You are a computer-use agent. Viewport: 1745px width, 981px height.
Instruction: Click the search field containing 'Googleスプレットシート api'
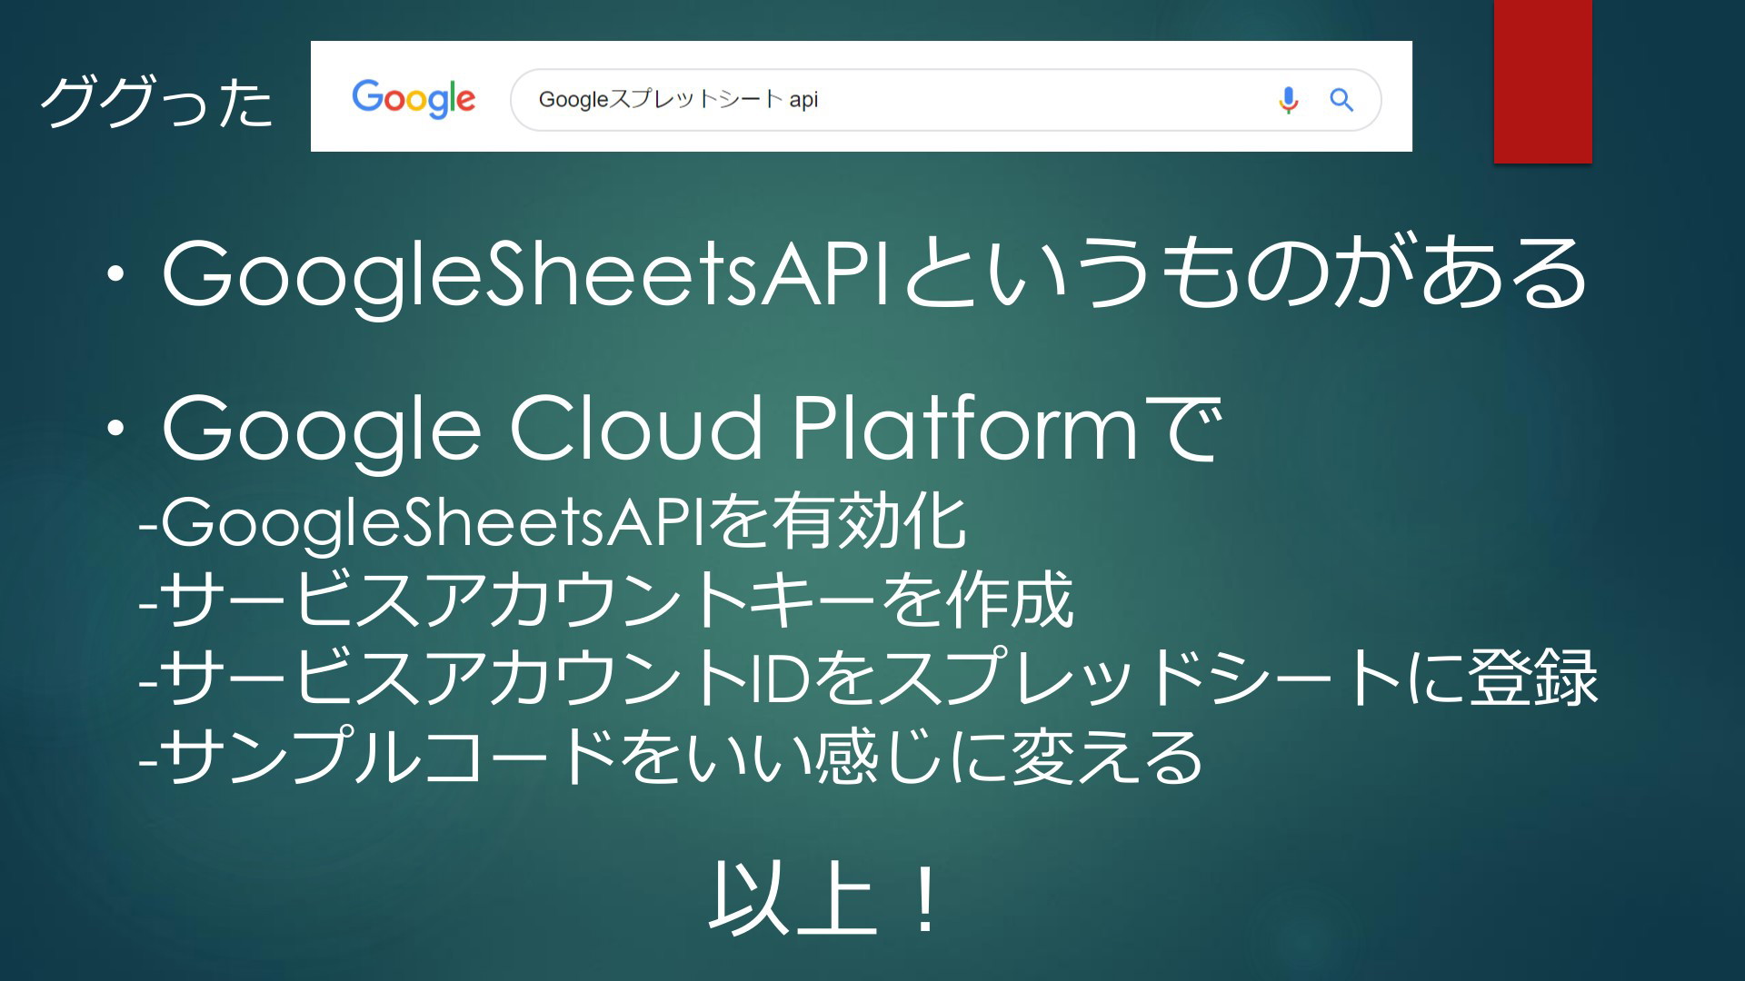pyautogui.click(x=945, y=100)
